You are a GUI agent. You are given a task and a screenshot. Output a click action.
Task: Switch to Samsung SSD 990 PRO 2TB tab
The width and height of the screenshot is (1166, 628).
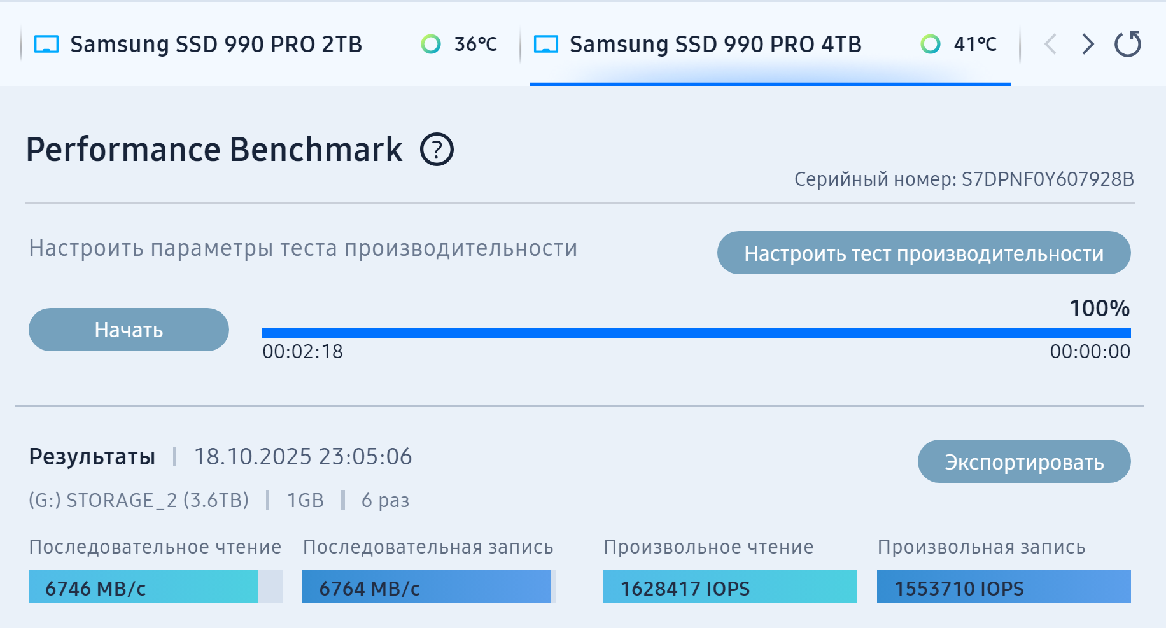click(x=216, y=45)
